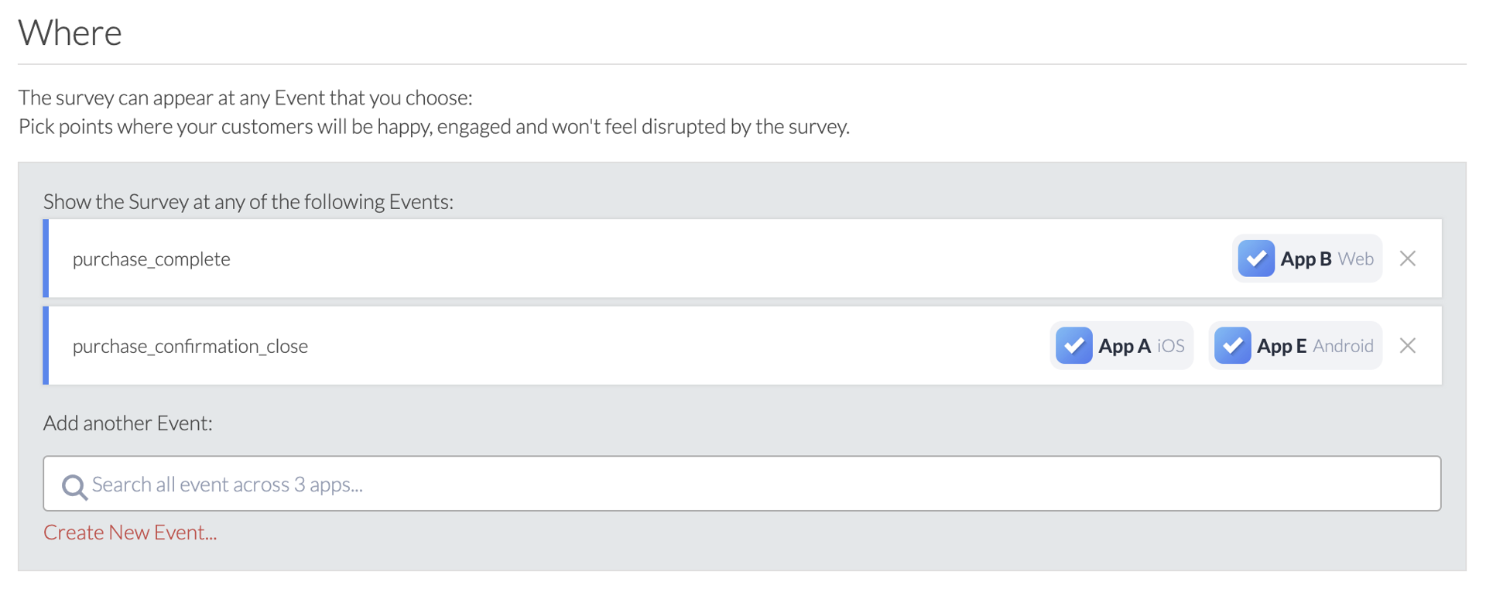
Task: Click the blue accent bar on purchase_confirmation_close row
Action: pyautogui.click(x=46, y=345)
